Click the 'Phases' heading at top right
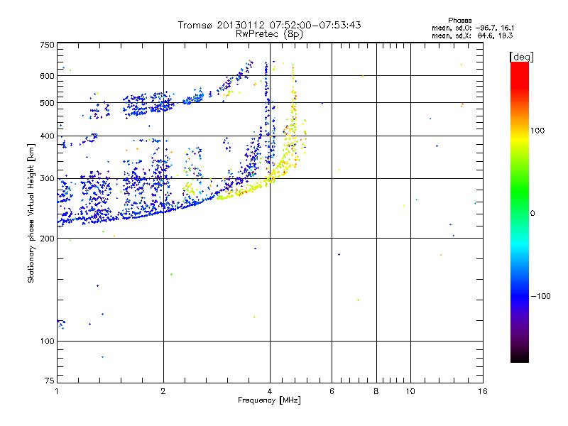 [459, 21]
